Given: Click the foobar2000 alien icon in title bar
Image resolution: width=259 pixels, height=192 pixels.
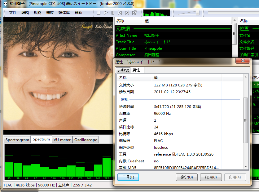Looking at the screenshot, I should click(x=6, y=4).
